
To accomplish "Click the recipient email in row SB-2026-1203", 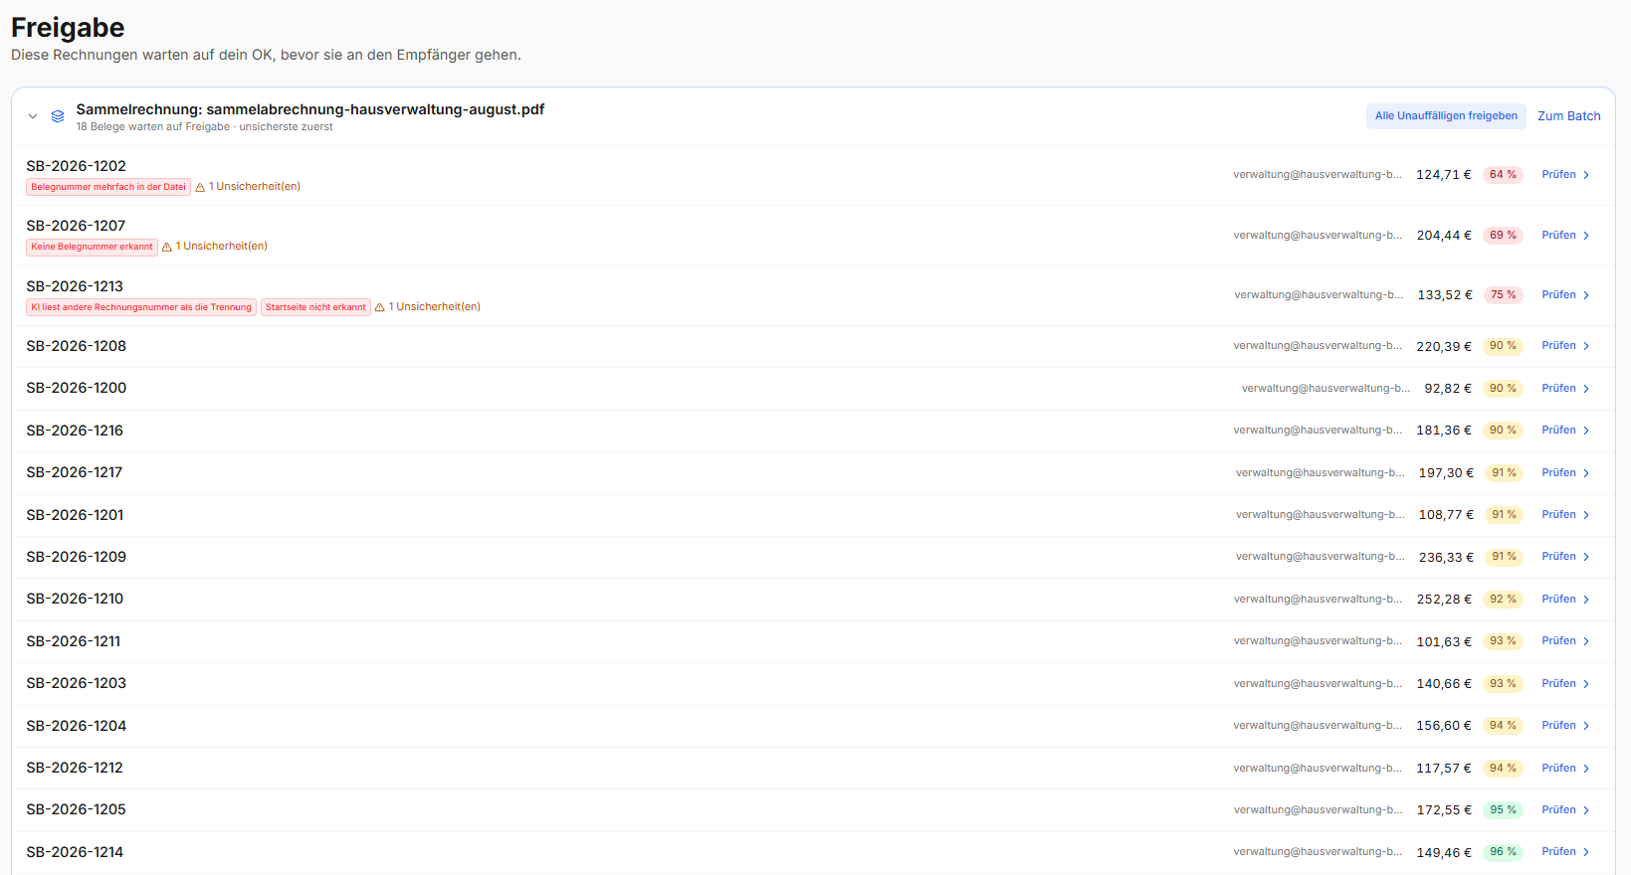I will click(x=1318, y=684).
